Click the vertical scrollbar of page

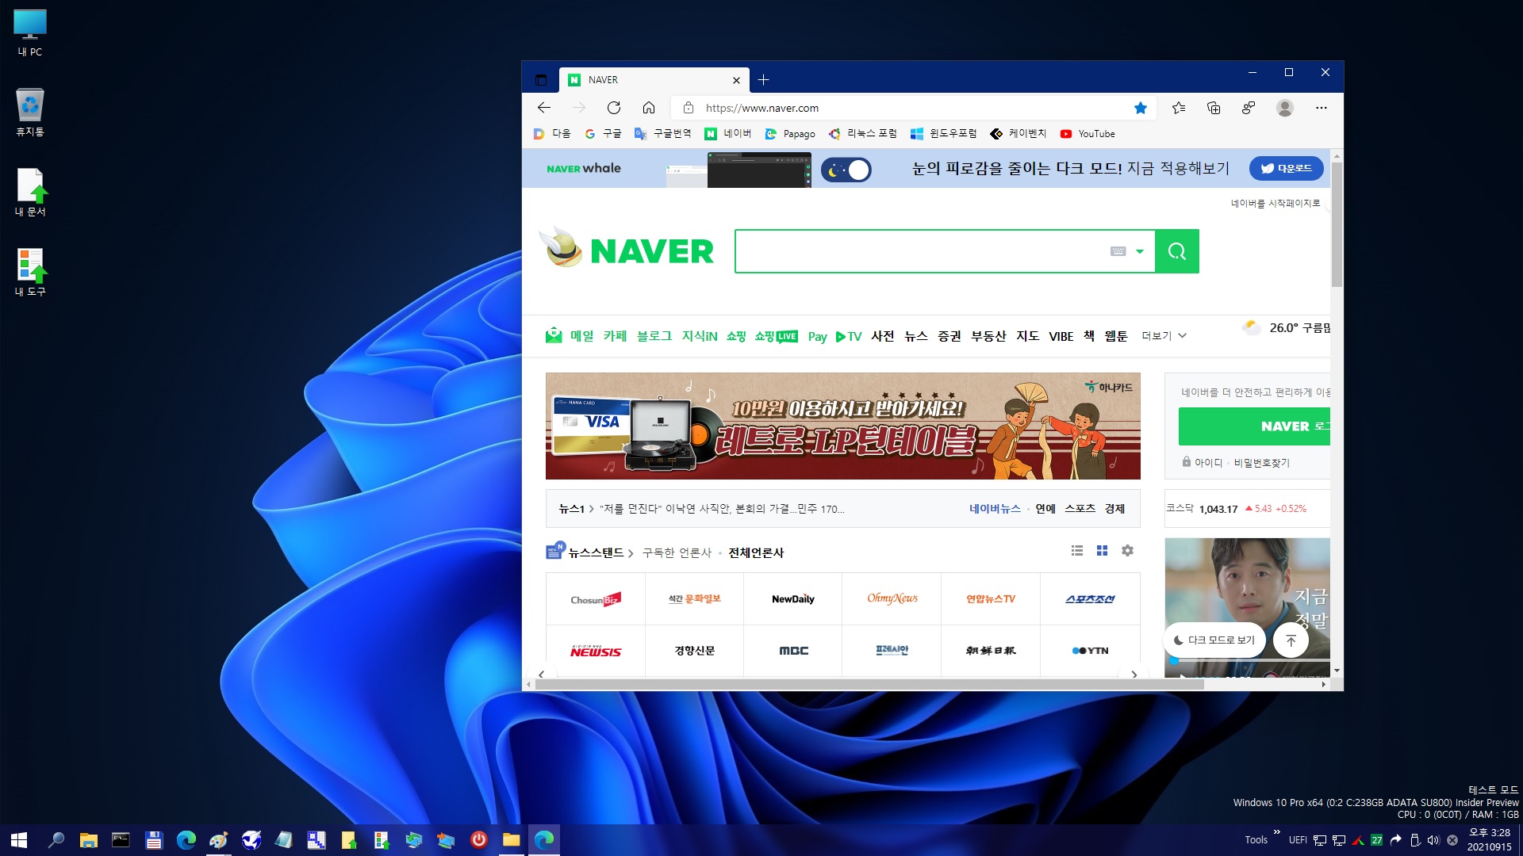point(1337,225)
